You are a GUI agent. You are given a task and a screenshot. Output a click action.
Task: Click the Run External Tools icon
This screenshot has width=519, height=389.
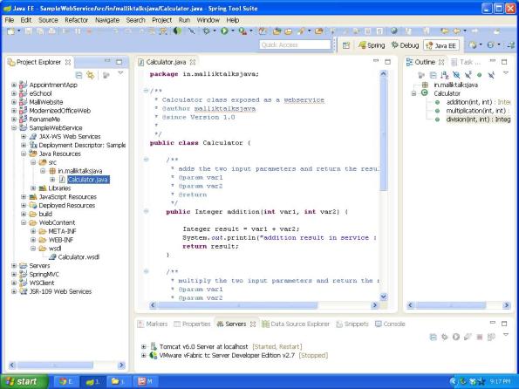(x=243, y=31)
